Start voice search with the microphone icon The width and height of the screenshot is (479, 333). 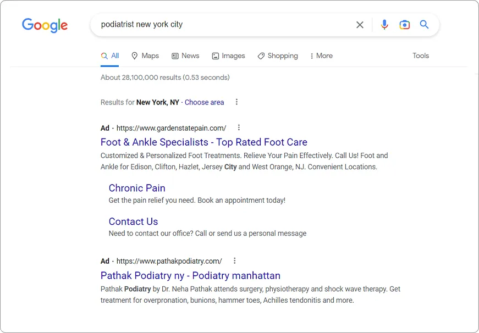pyautogui.click(x=384, y=25)
